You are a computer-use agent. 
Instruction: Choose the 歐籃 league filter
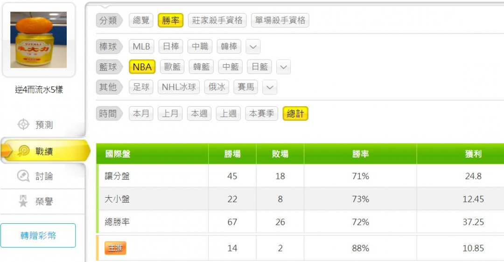click(172, 67)
